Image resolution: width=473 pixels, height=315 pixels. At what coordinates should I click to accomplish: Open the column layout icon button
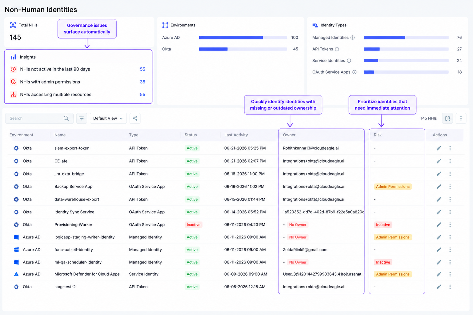[447, 118]
